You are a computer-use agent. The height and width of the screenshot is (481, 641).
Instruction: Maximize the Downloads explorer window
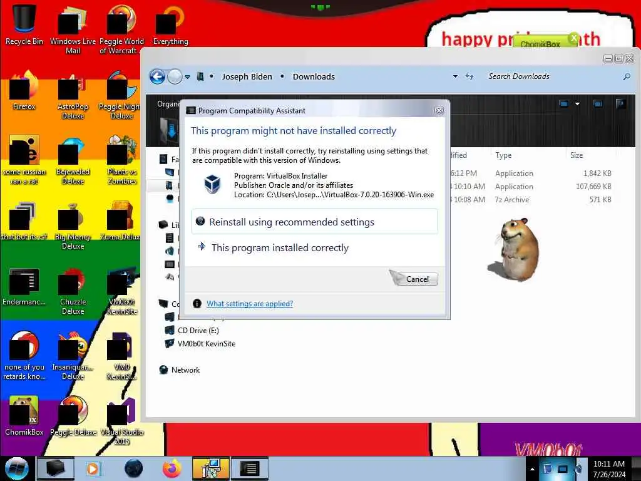[618, 59]
